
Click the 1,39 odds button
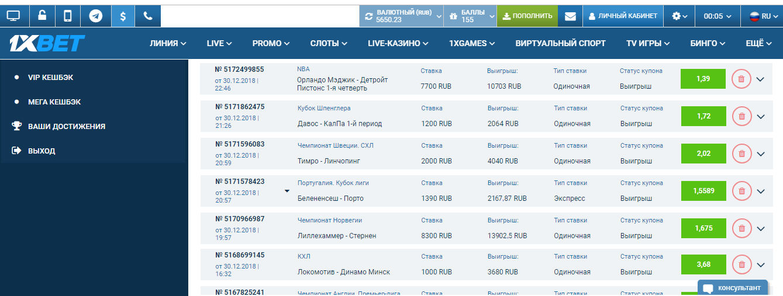click(703, 79)
